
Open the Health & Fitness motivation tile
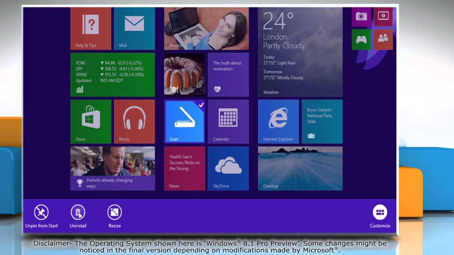coord(228,75)
